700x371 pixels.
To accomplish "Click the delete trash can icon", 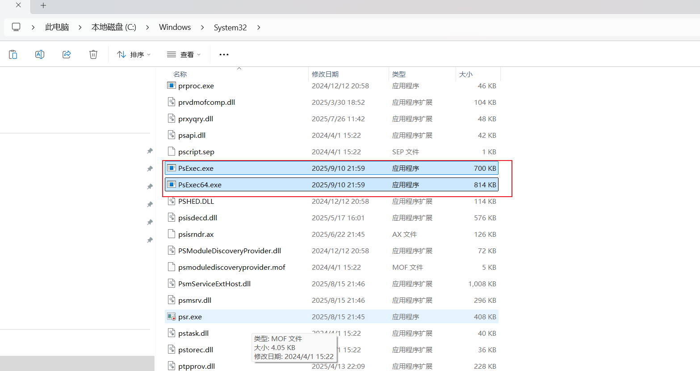I will tap(93, 54).
